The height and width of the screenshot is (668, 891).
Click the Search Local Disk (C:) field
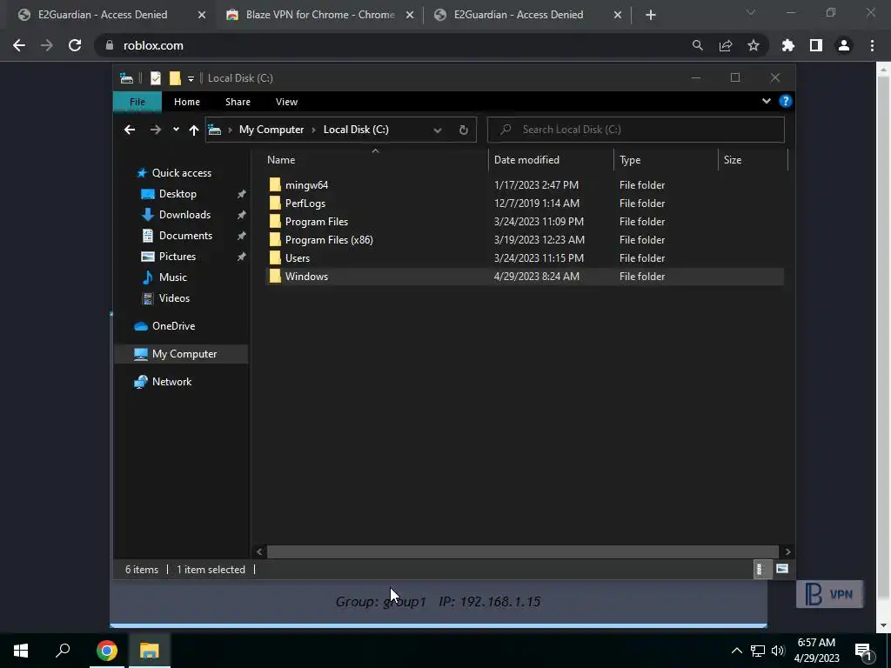(x=636, y=130)
